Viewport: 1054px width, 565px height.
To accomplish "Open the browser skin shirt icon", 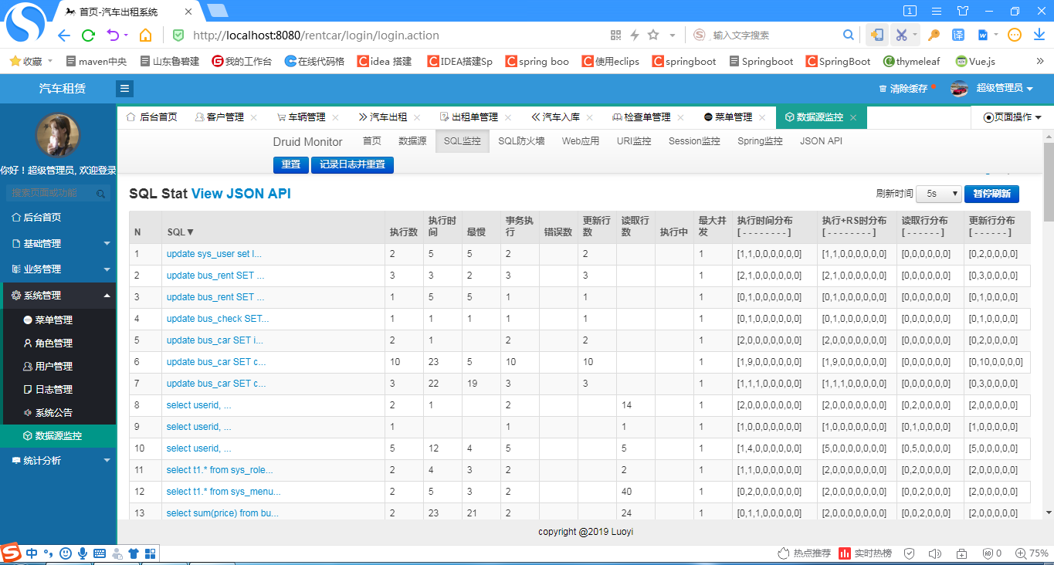I will point(962,11).
